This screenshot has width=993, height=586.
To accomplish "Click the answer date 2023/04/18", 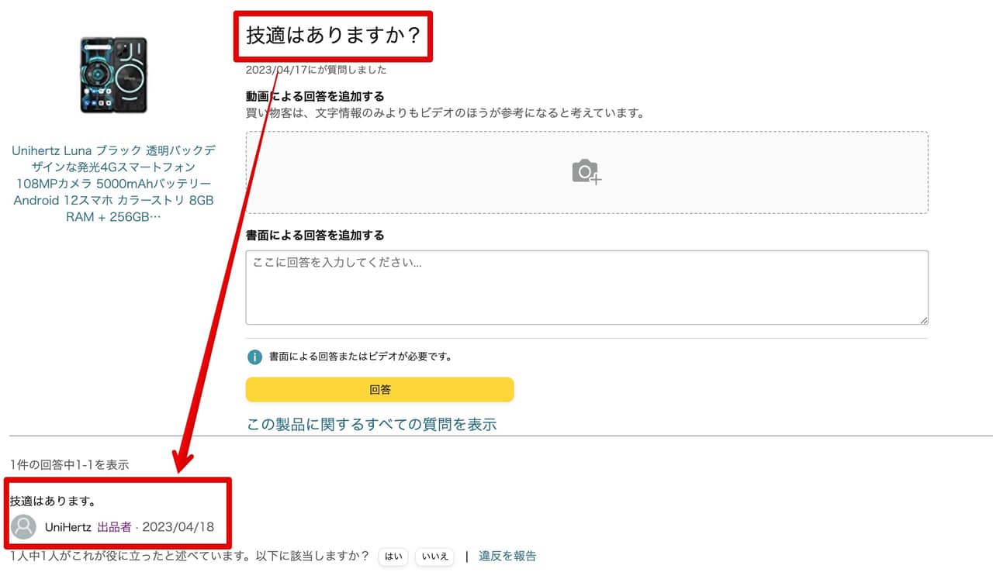I will click(x=178, y=527).
